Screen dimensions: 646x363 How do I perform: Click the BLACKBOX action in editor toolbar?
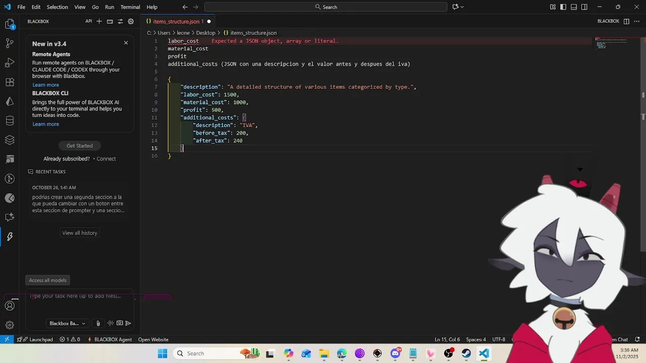608,21
